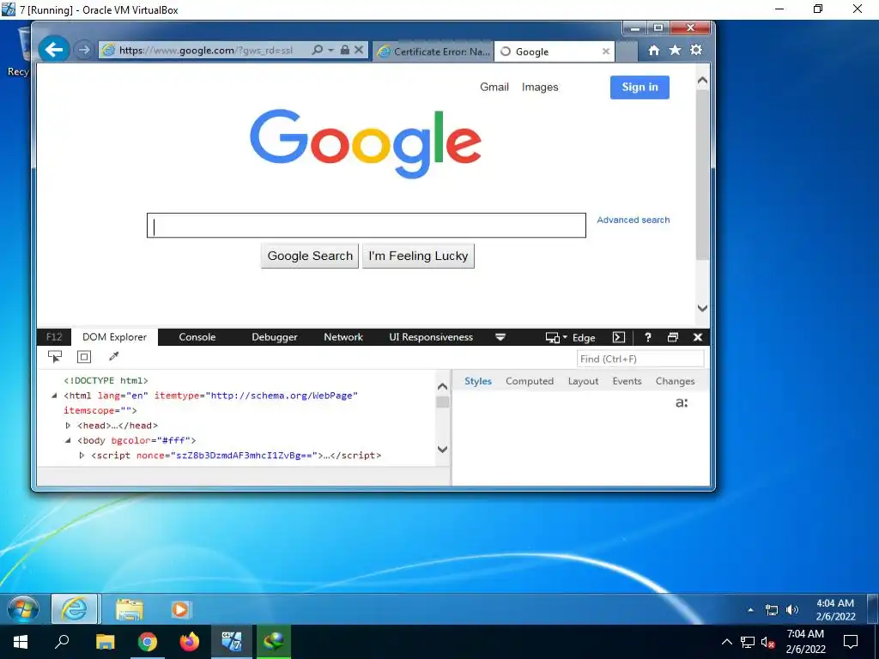879x659 pixels.
Task: Open the UI Responsiveness tab
Action: [431, 336]
